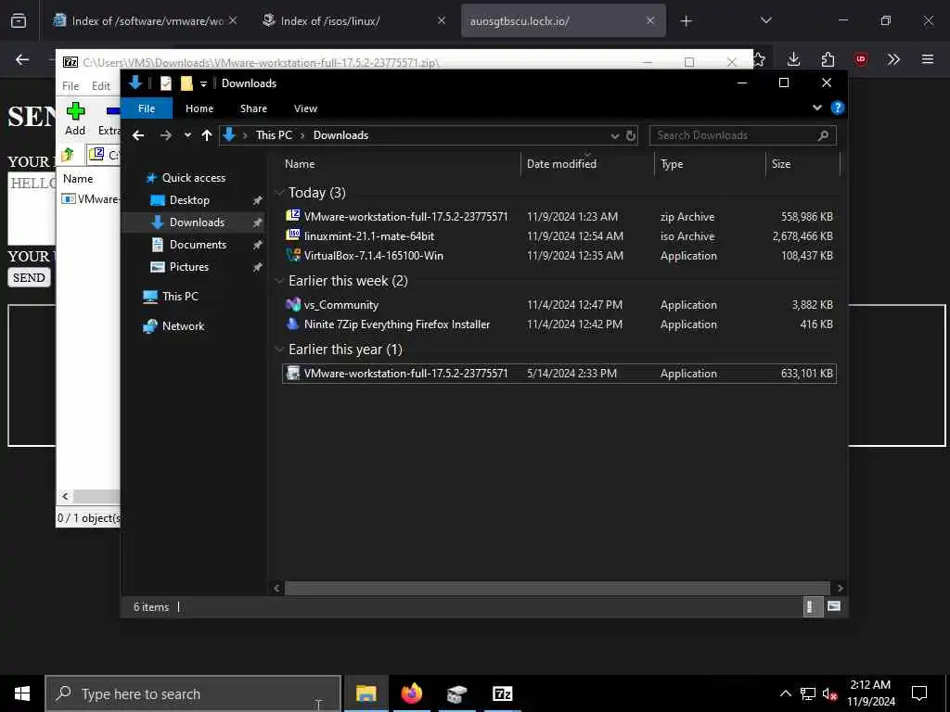Open the notification center icon
This screenshot has width=950, height=712.
pyautogui.click(x=919, y=693)
